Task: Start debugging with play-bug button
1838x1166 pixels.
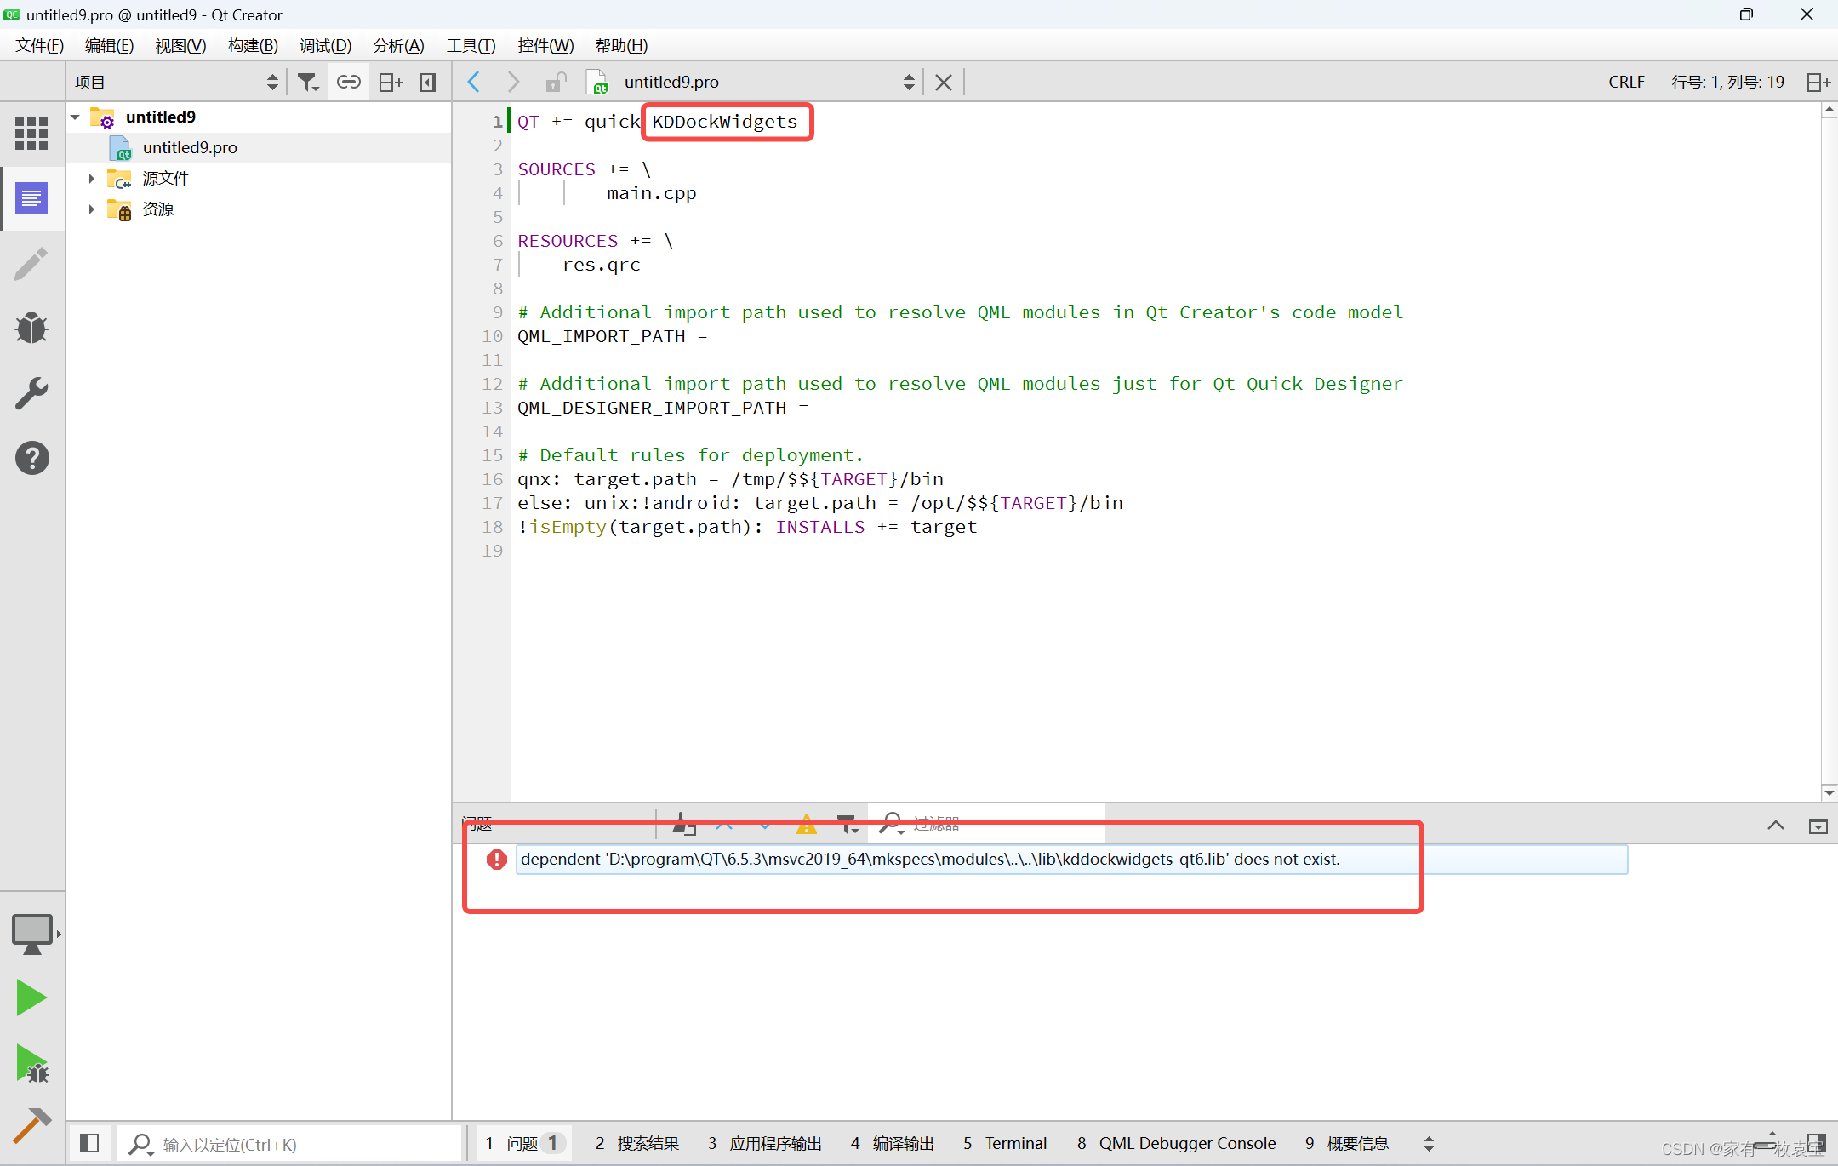Action: [x=32, y=1063]
